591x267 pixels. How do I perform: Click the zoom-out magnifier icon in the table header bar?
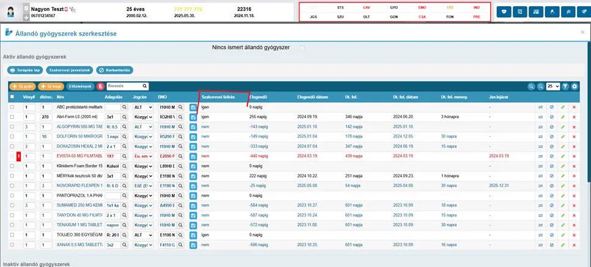pos(540,86)
